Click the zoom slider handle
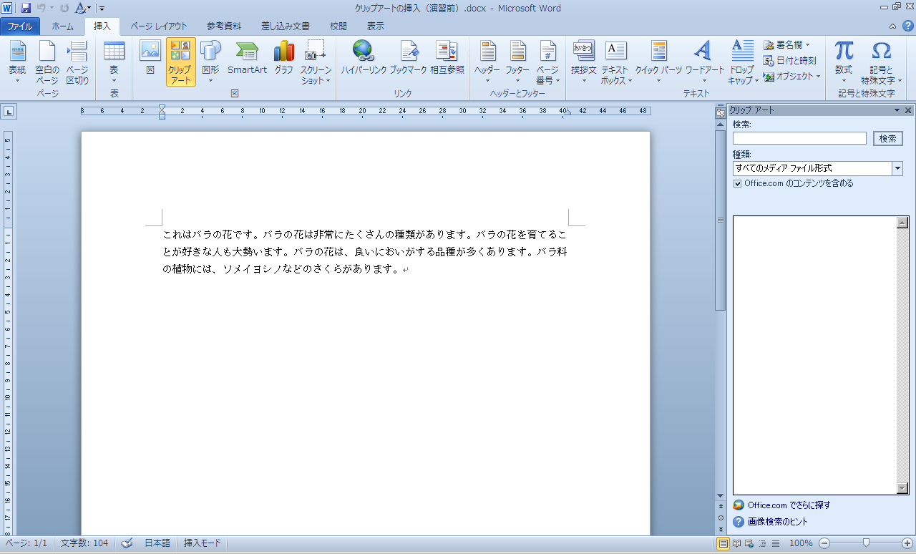916x554 pixels. tap(866, 543)
